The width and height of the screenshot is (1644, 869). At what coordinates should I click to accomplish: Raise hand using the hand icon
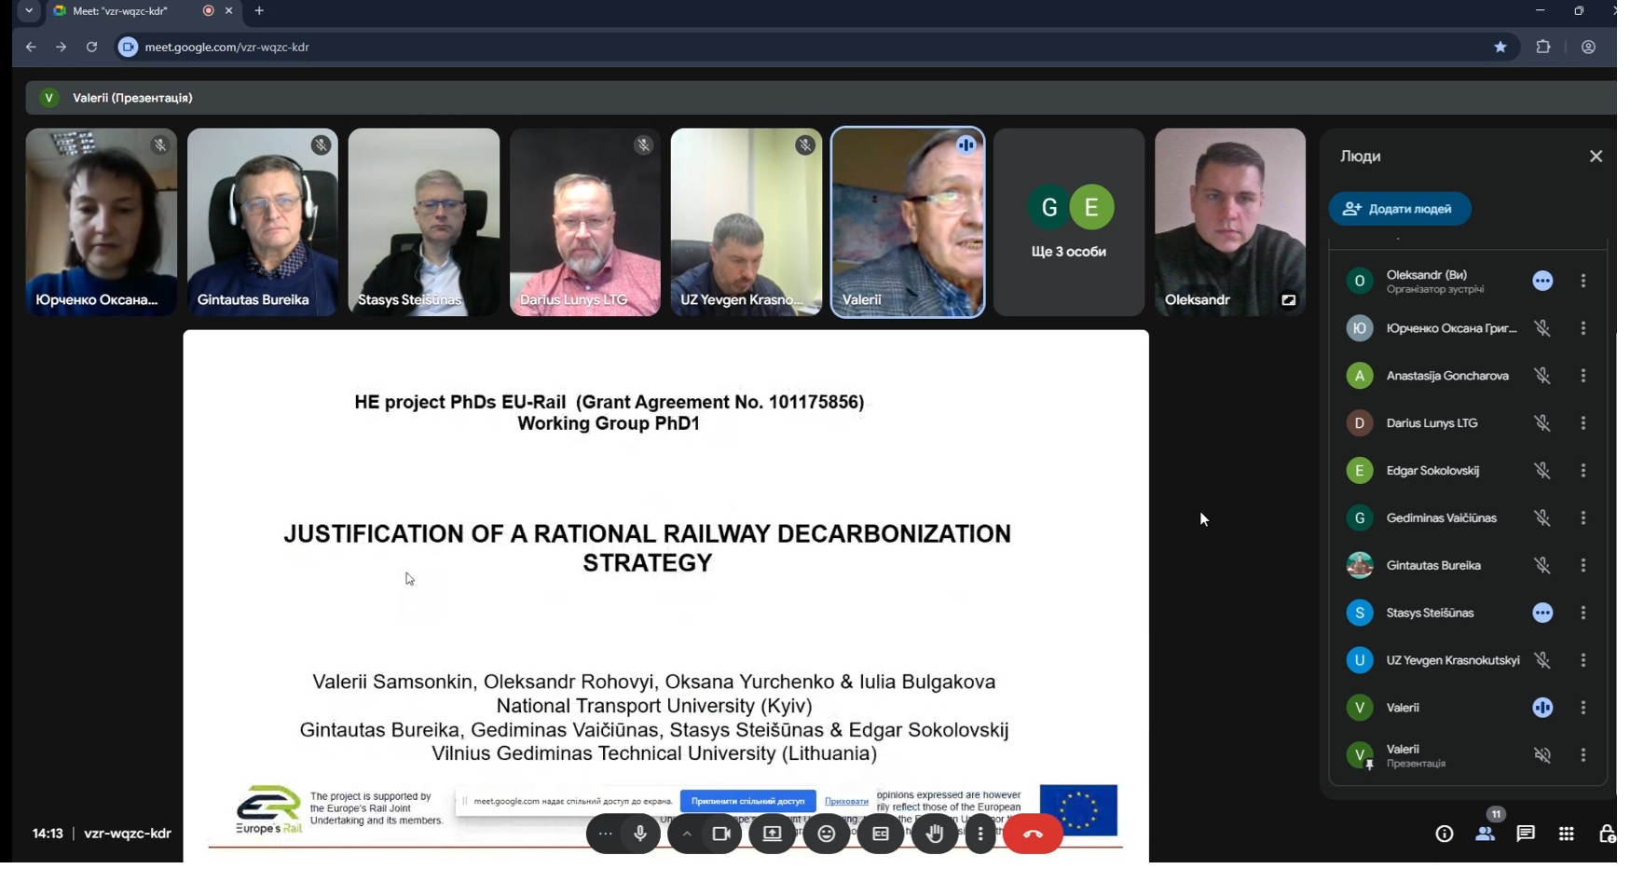coord(934,834)
